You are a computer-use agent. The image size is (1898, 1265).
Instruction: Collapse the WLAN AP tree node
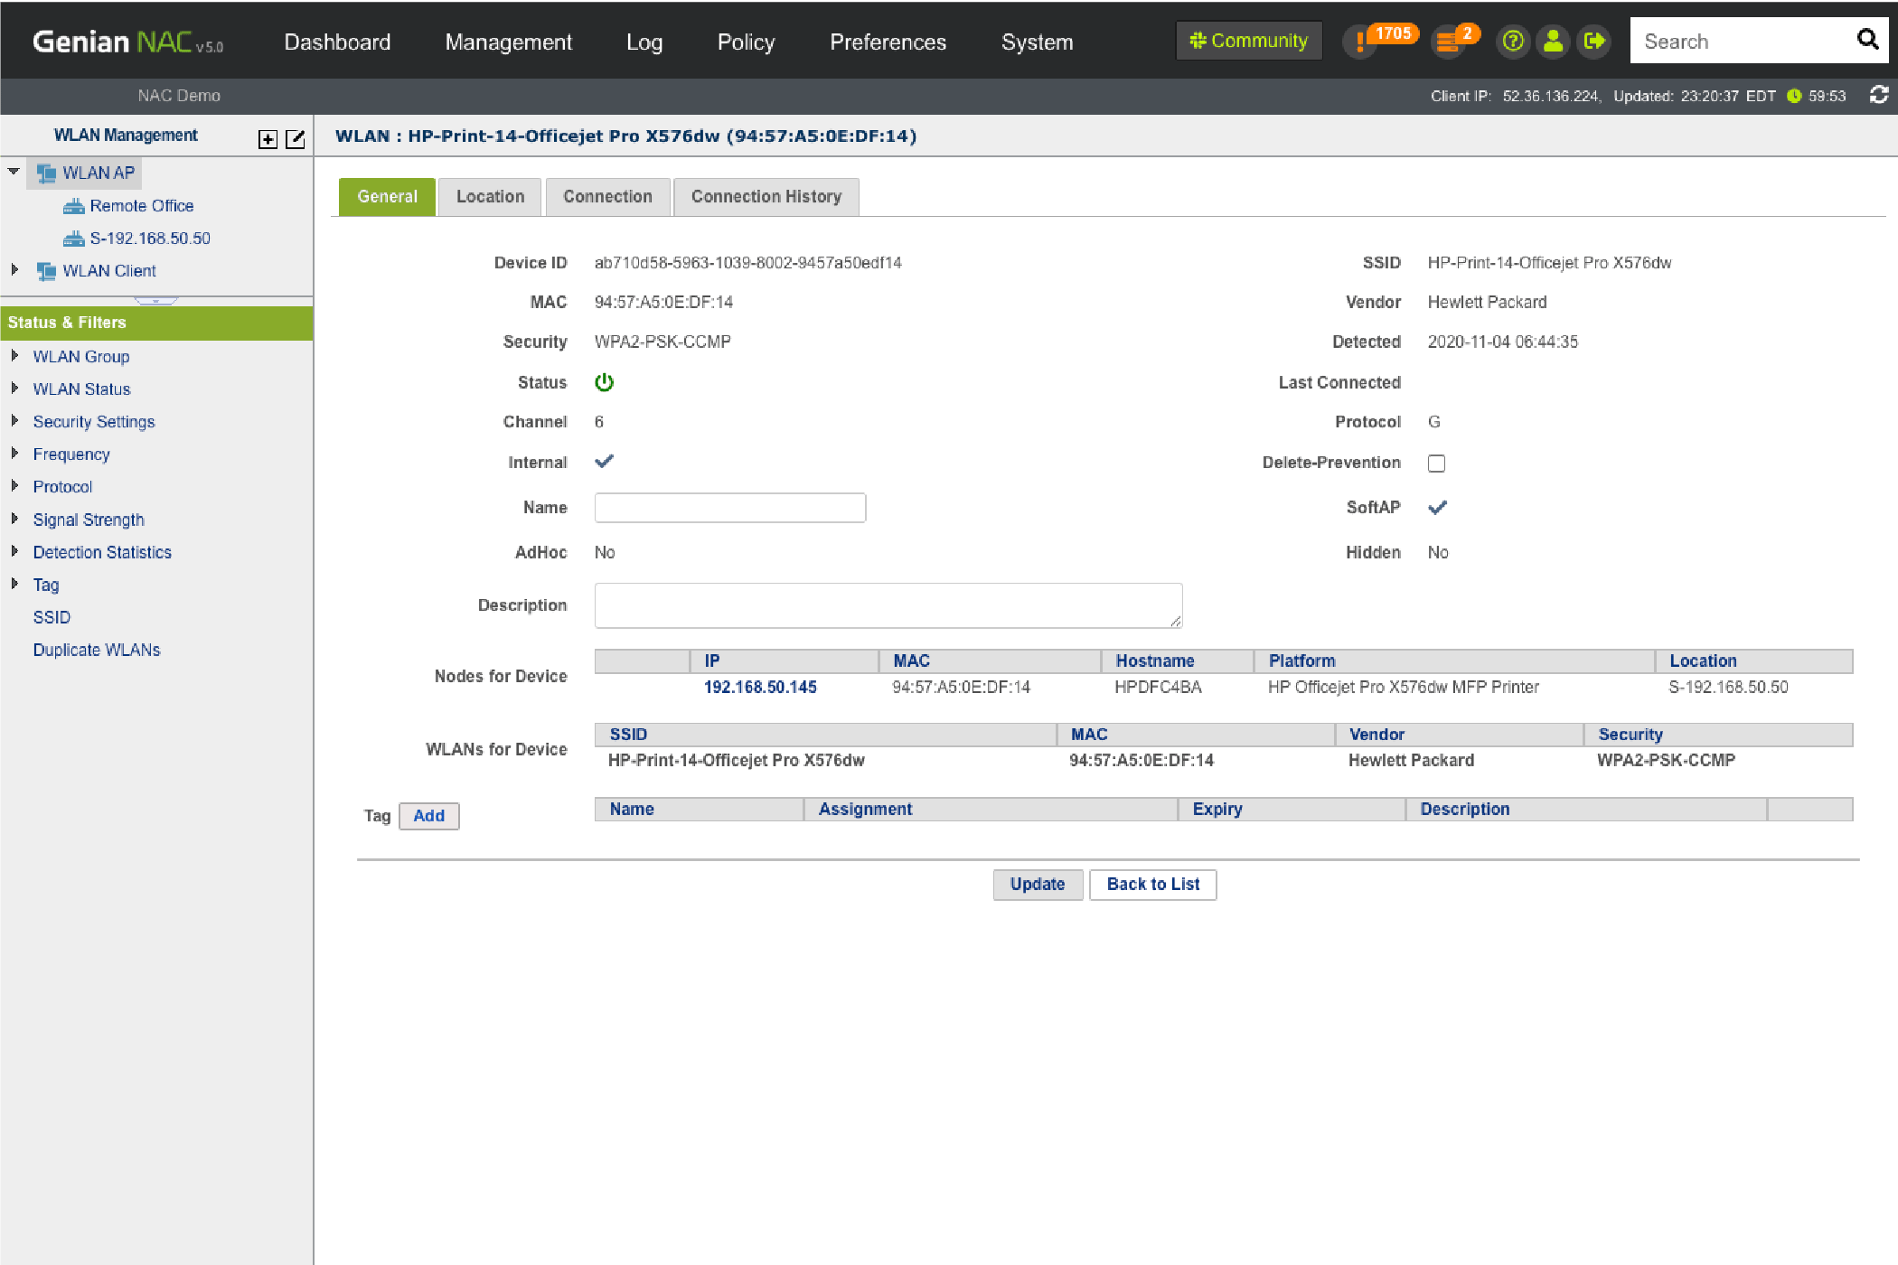[x=14, y=172]
